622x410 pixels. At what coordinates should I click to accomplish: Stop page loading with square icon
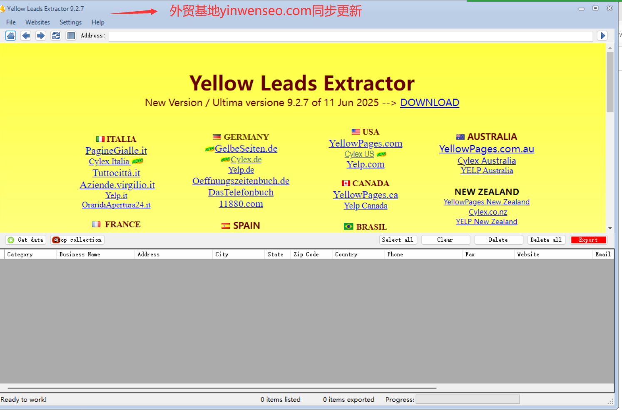(x=71, y=36)
